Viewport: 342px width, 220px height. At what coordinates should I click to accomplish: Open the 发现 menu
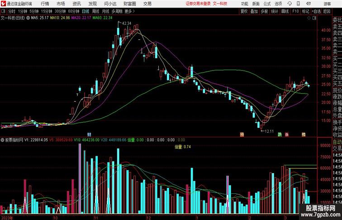click(92, 4)
